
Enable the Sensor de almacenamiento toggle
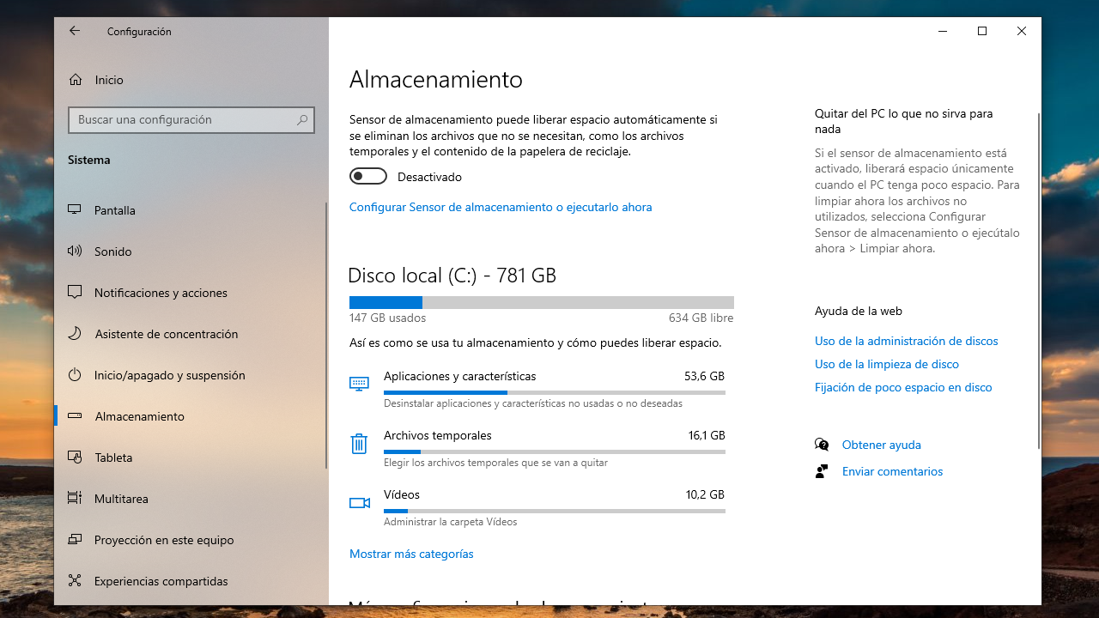(x=368, y=177)
